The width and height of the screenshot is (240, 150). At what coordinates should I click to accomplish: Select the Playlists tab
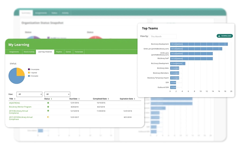[x=59, y=52]
